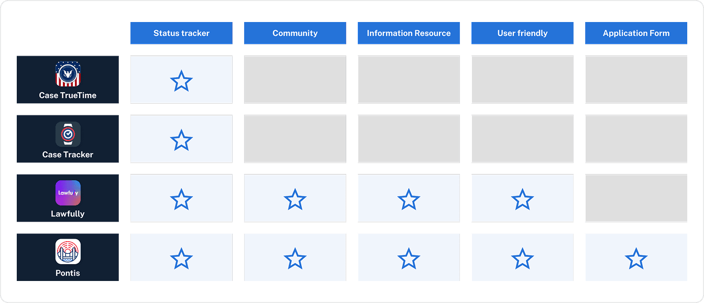Click the Case TrueTime row label
This screenshot has width=704, height=303.
pyautogui.click(x=68, y=95)
